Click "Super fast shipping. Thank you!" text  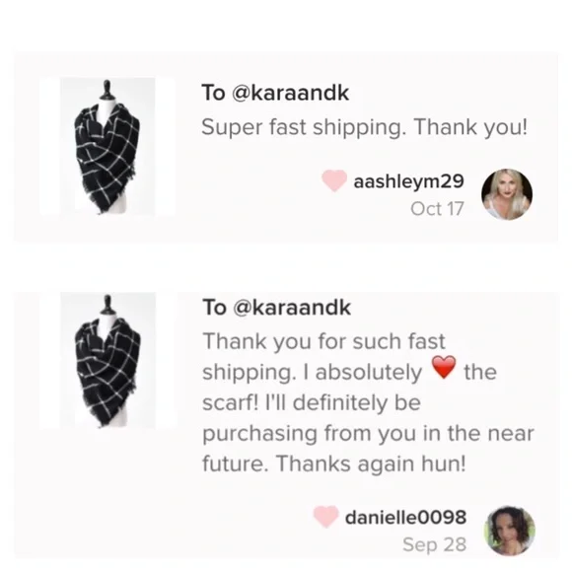[365, 127]
